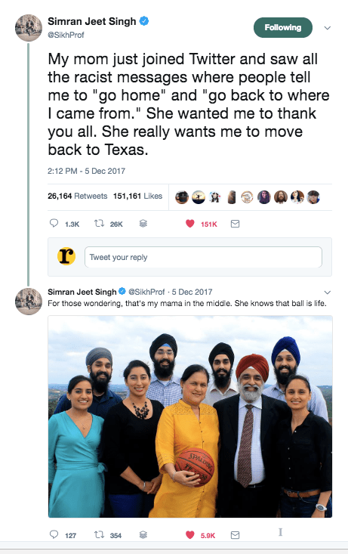The height and width of the screenshot is (554, 348).
Task: Open direct message envelope on main tweet
Action: coord(235,224)
